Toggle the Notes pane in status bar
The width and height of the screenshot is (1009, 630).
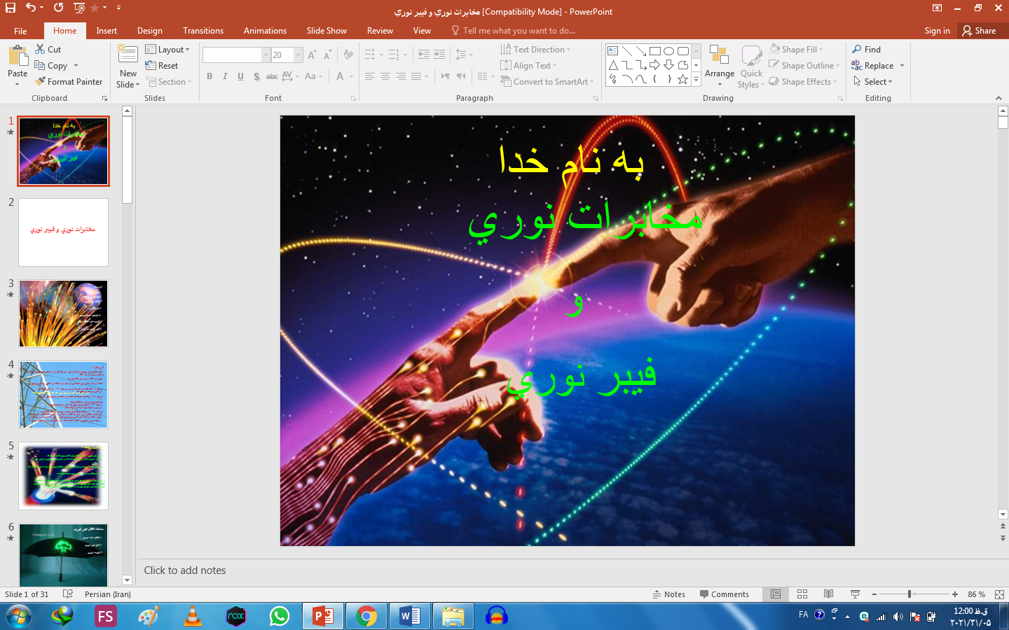pyautogui.click(x=668, y=594)
